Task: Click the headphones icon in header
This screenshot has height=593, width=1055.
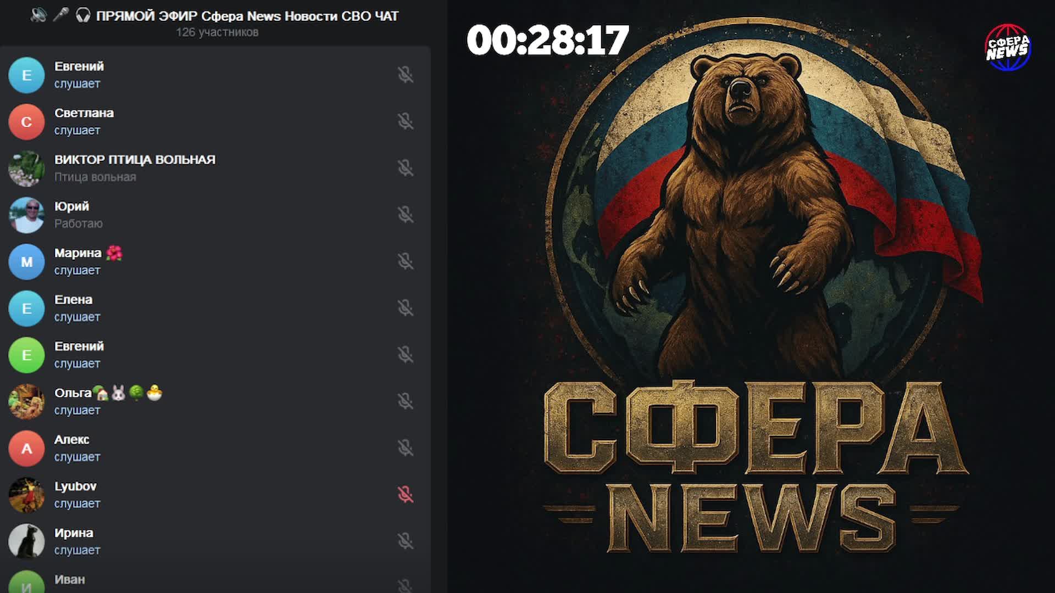Action: (x=83, y=15)
